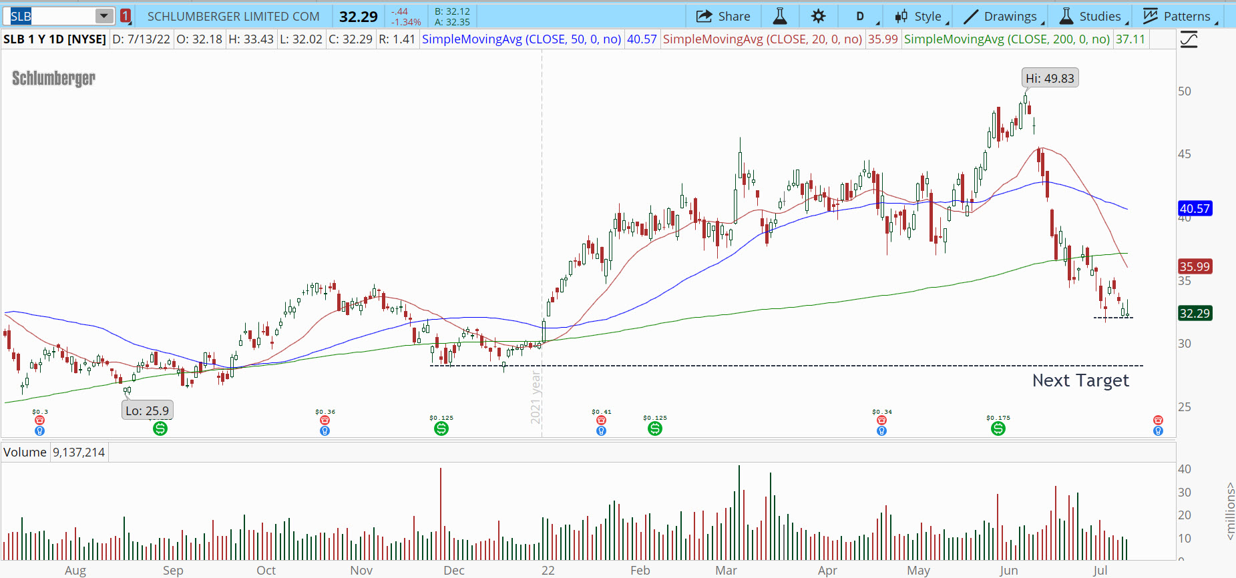Viewport: 1236px width, 578px height.
Task: Click the SimpleMovingAvg 200 study label
Action: click(x=1007, y=39)
